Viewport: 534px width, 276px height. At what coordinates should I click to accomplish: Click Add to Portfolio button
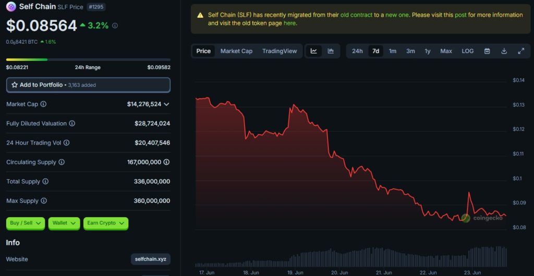tap(88, 85)
